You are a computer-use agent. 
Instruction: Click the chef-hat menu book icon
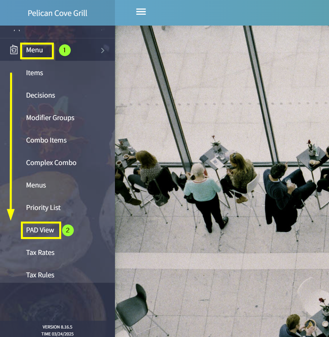[14, 50]
